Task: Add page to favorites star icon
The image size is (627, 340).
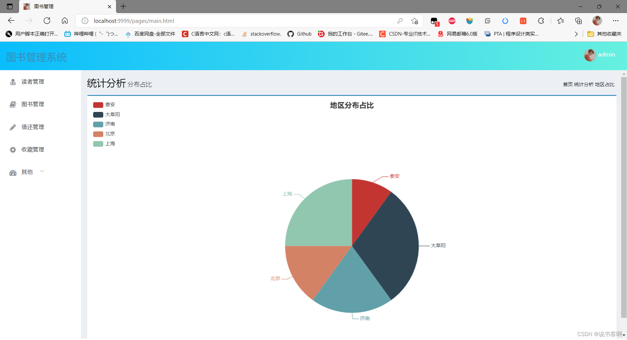Action: 415,21
